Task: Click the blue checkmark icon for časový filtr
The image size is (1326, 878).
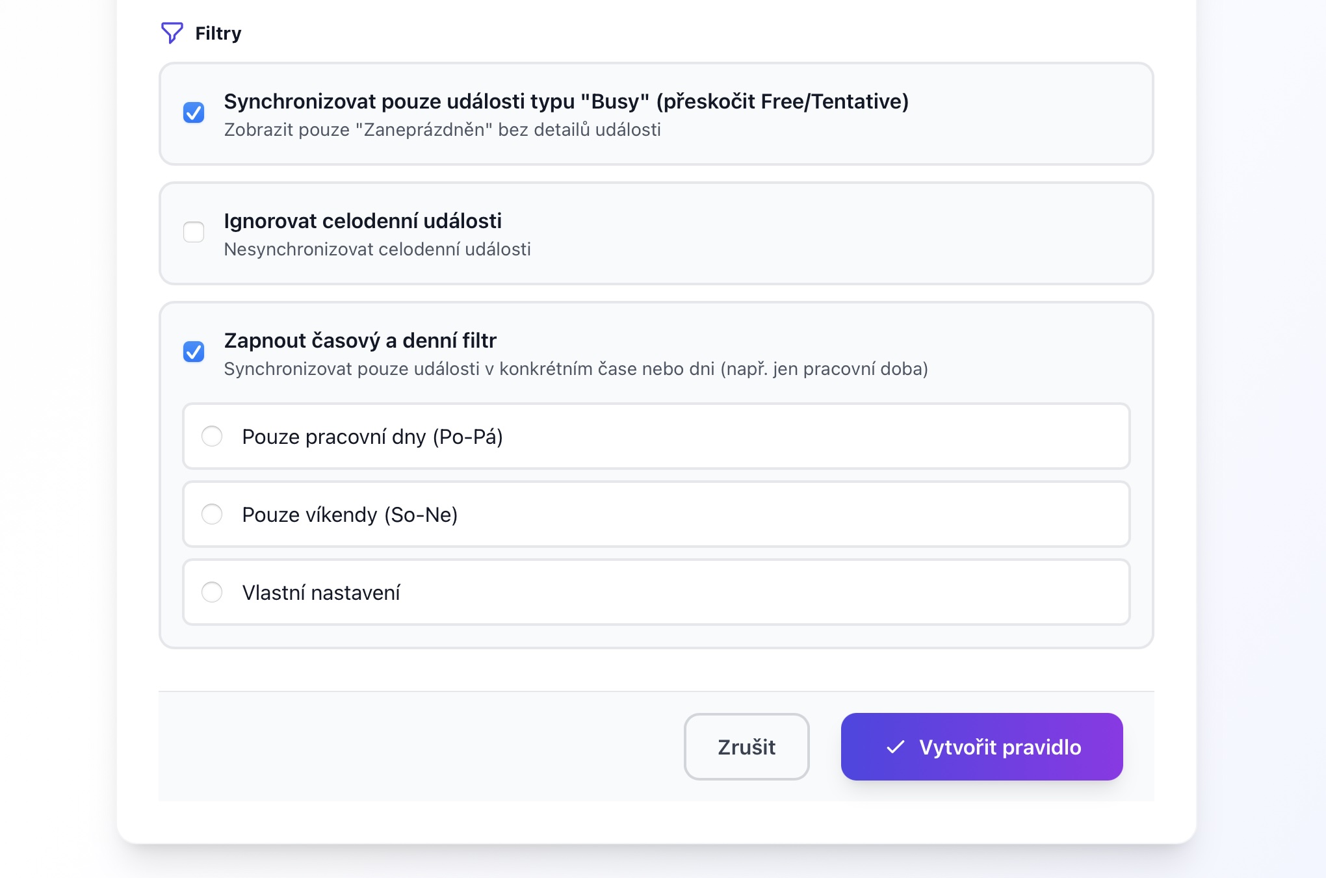Action: pos(194,352)
